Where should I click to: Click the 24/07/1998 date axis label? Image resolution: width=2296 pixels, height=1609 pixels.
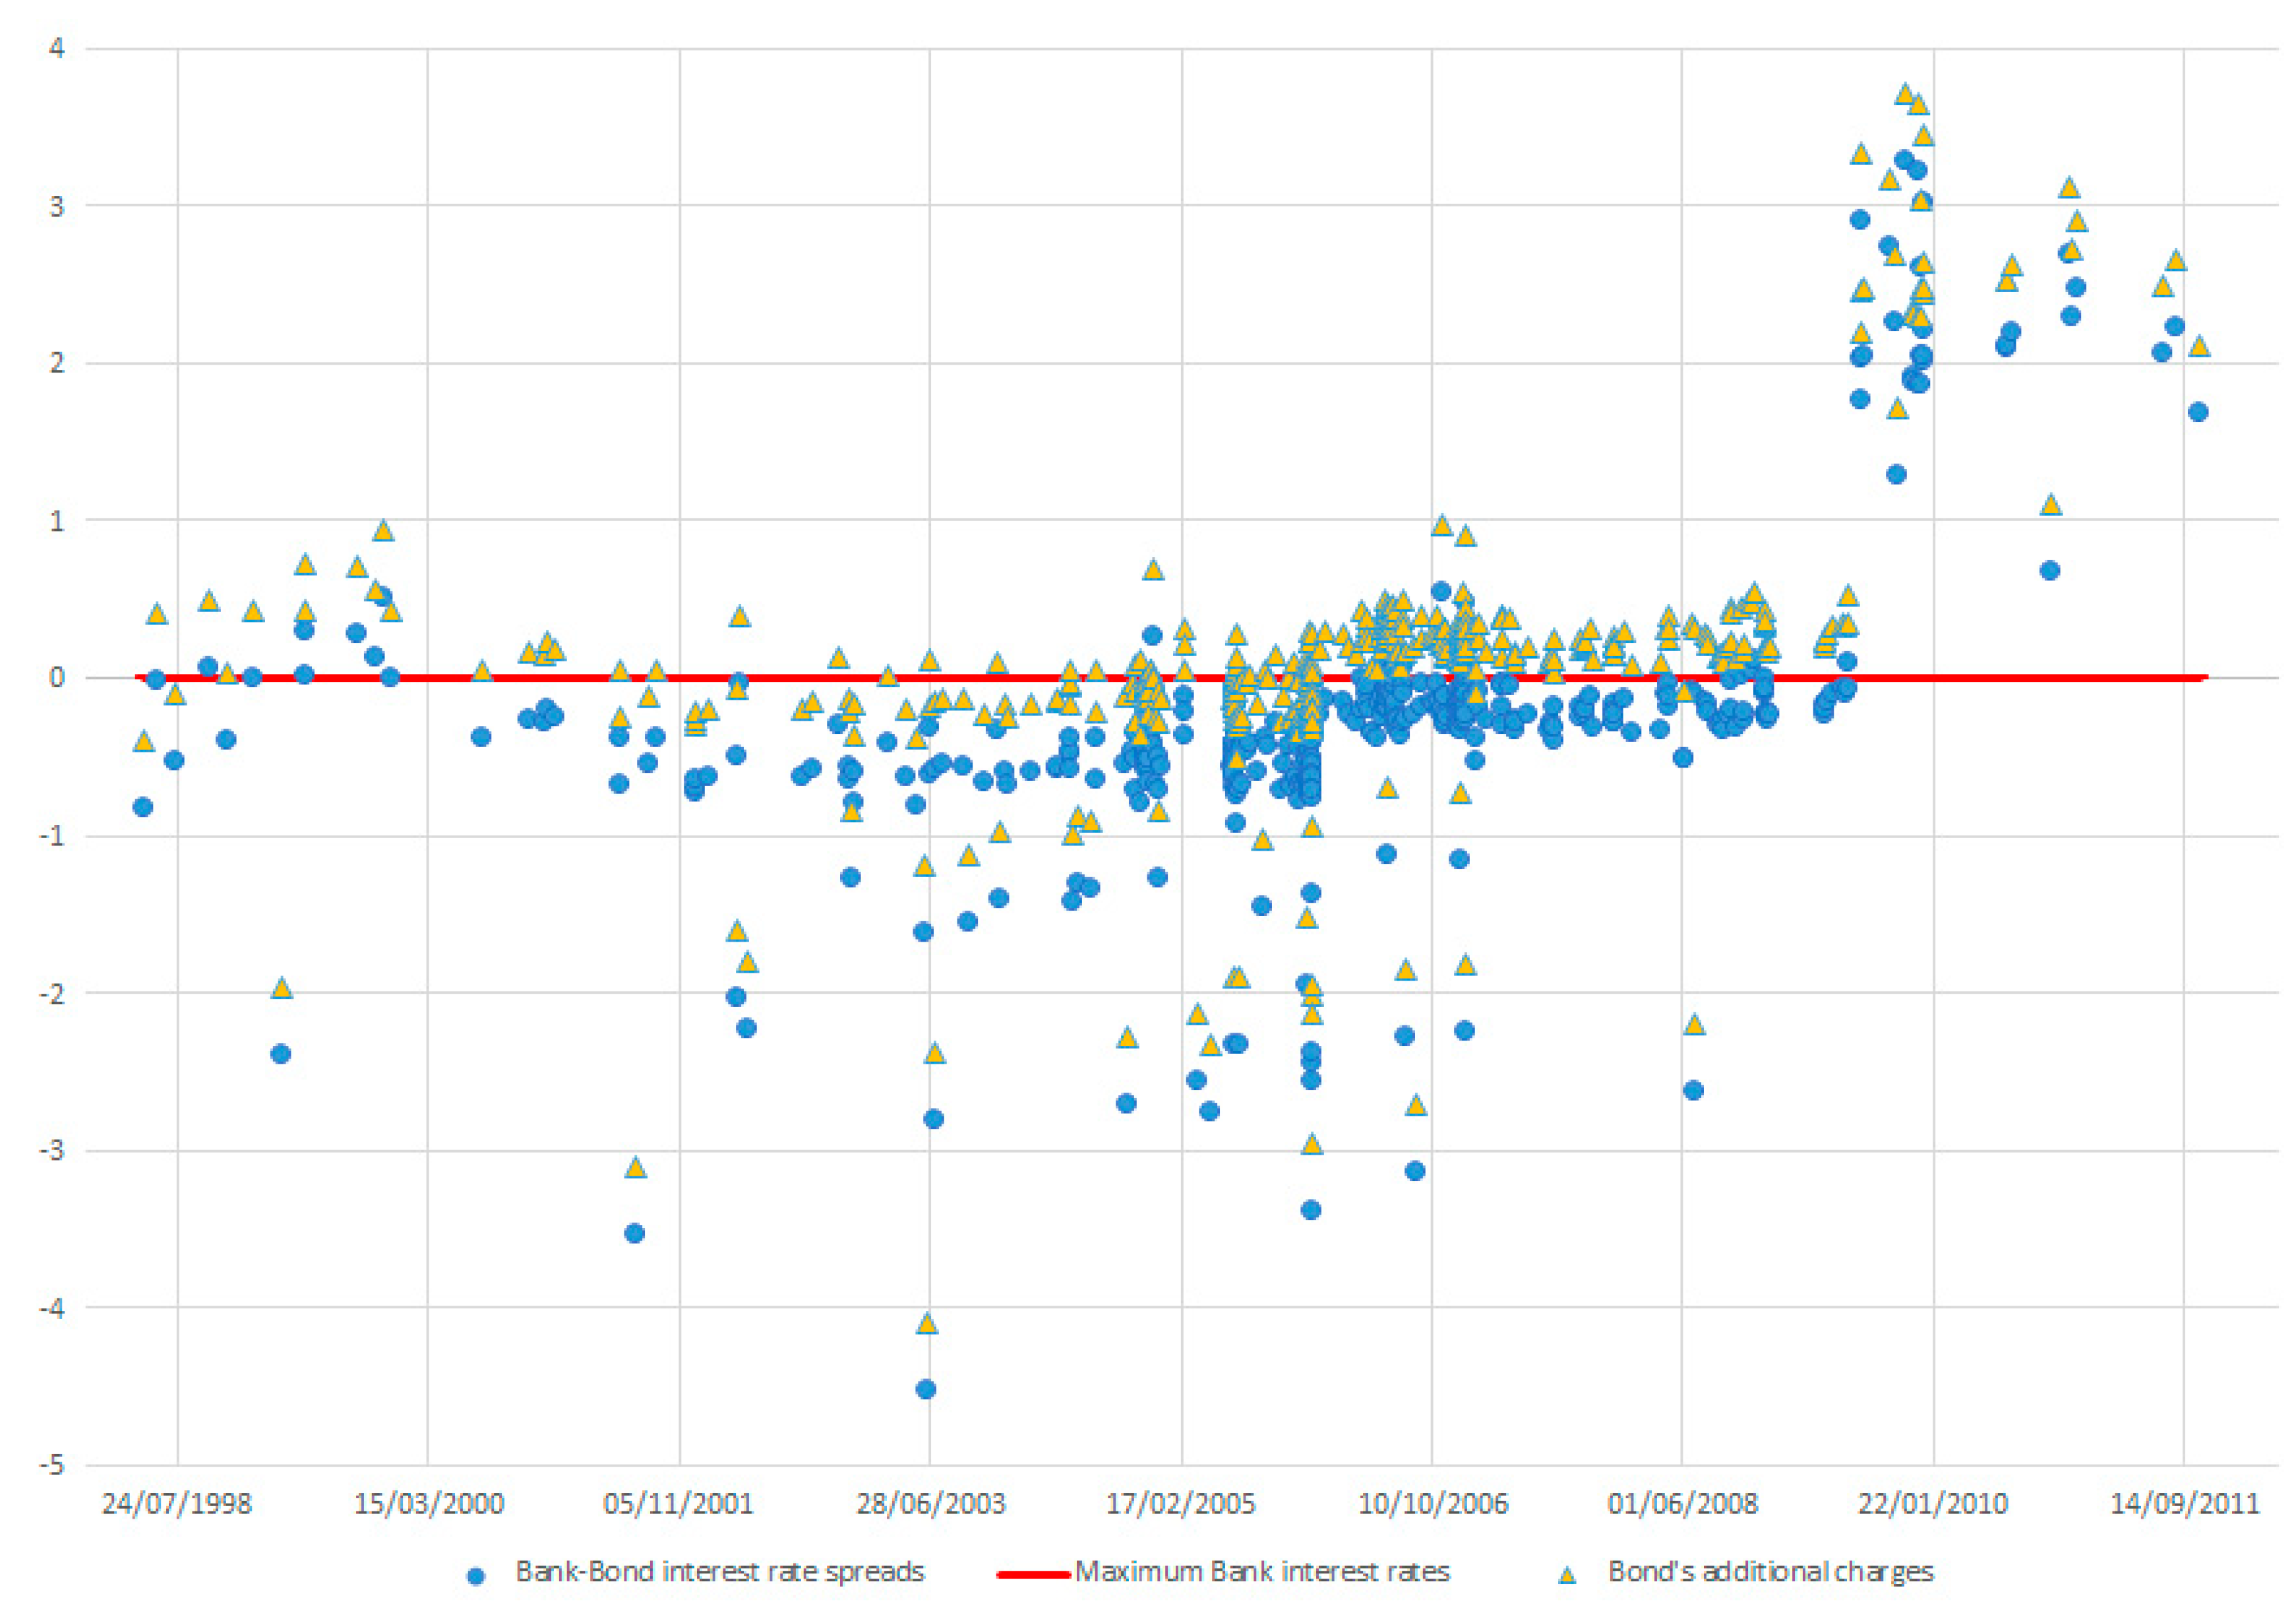177,1503
